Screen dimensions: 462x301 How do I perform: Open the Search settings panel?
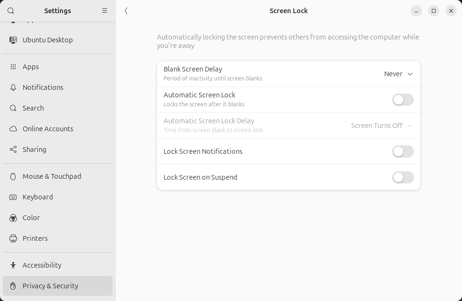[x=33, y=108]
